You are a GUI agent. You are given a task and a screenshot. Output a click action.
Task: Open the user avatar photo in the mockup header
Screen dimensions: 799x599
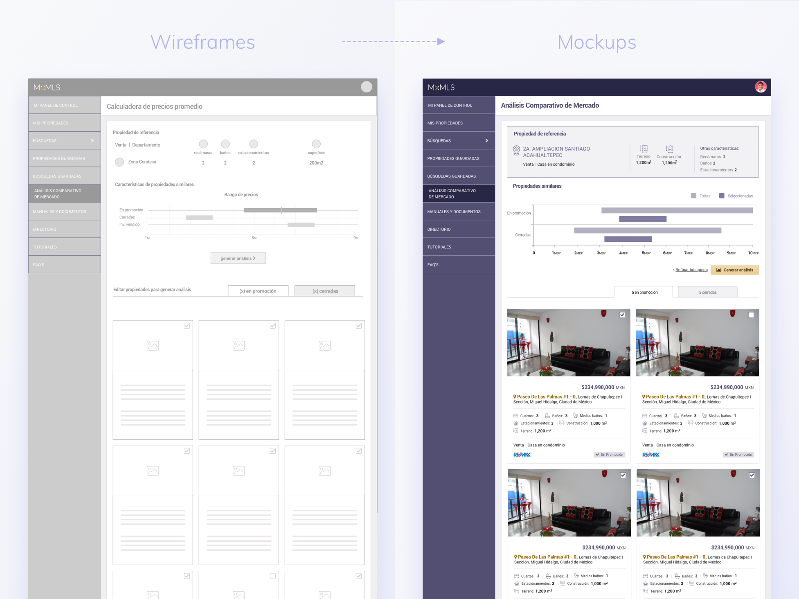(761, 87)
